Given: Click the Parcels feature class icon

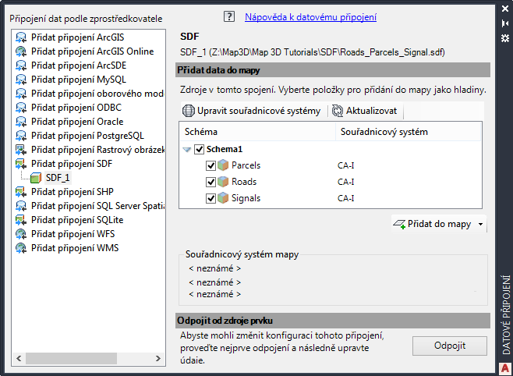Looking at the screenshot, I should 224,165.
